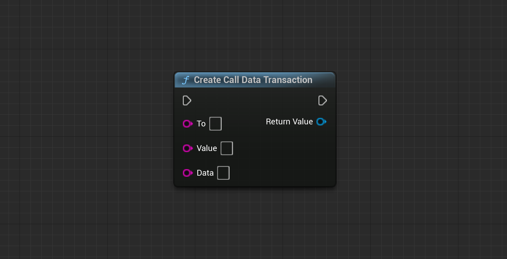Click the magenta Value input pin
The width and height of the screenshot is (507, 259).
pyautogui.click(x=188, y=148)
